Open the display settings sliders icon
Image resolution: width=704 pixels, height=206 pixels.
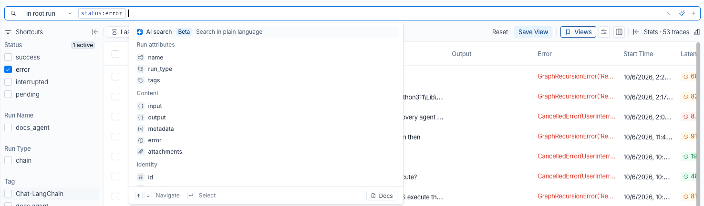[x=604, y=32]
